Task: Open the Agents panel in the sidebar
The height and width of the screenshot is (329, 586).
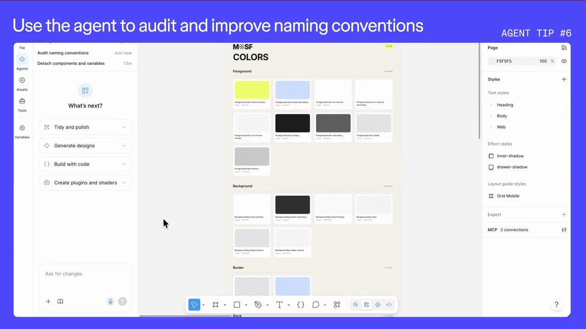Action: pos(22,62)
